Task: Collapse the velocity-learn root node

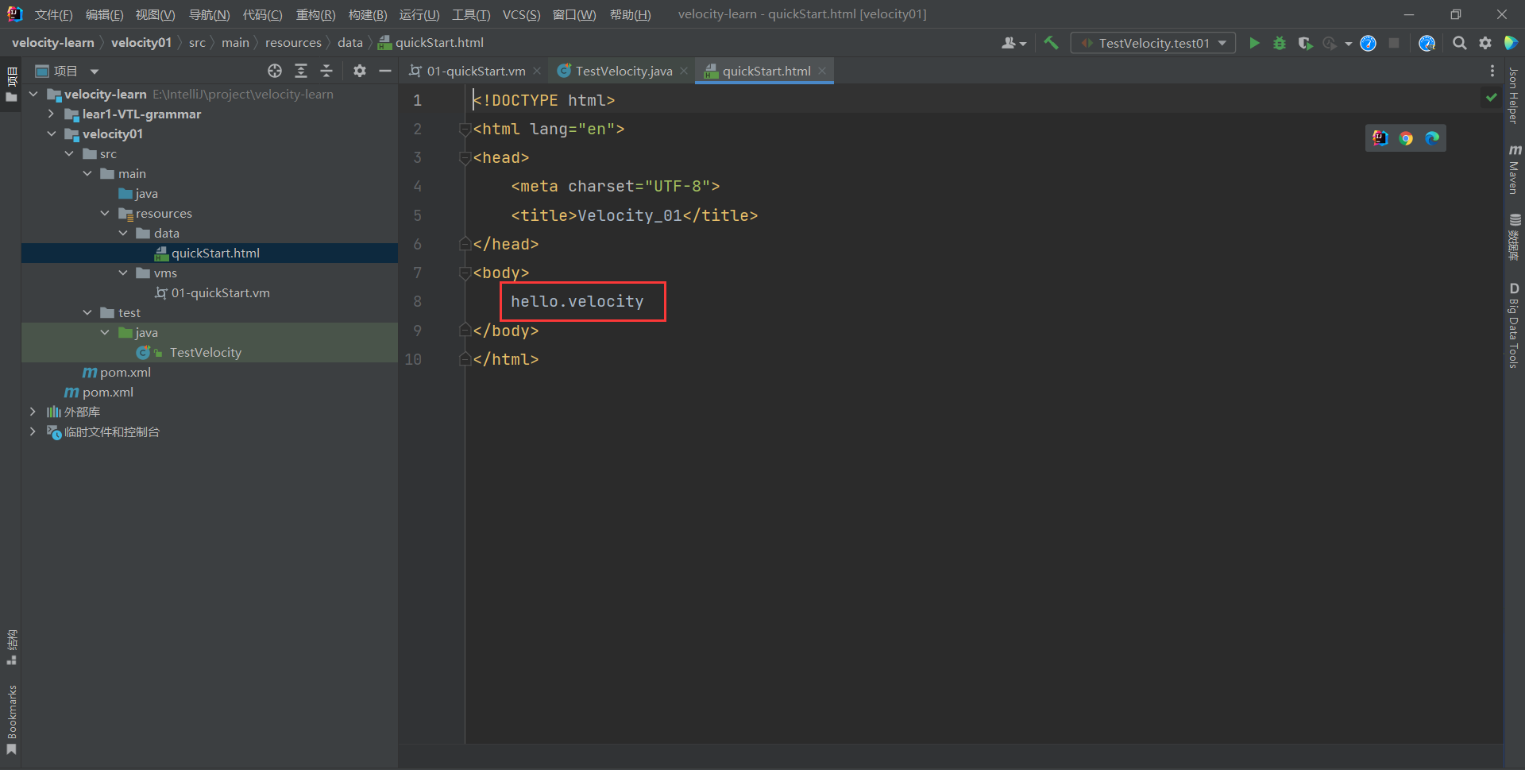Action: pos(33,94)
